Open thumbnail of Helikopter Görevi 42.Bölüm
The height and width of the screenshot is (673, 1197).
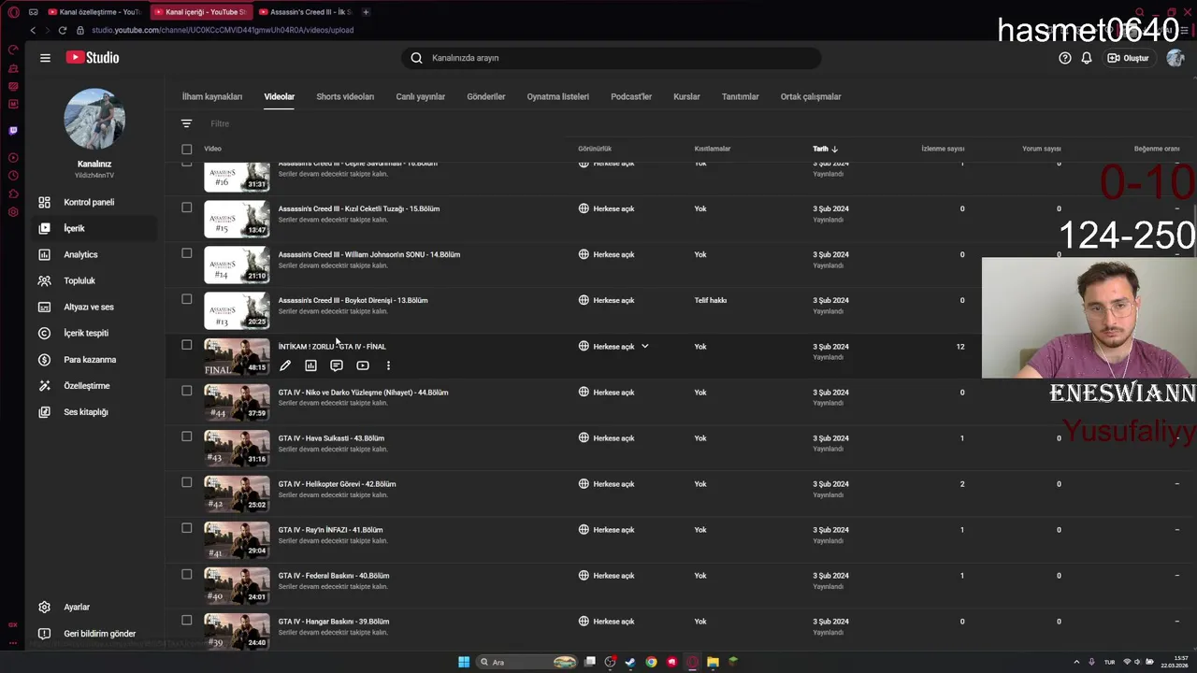tap(237, 494)
